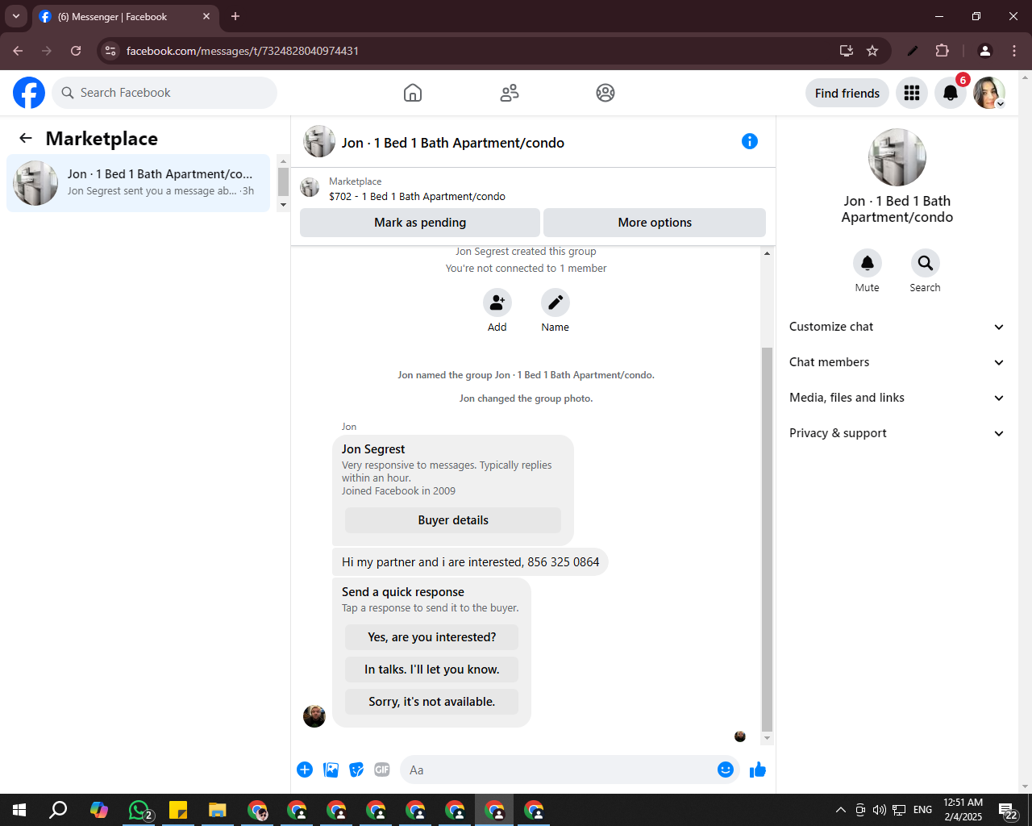Click the install app icon in address bar
The image size is (1032, 826).
click(x=847, y=51)
